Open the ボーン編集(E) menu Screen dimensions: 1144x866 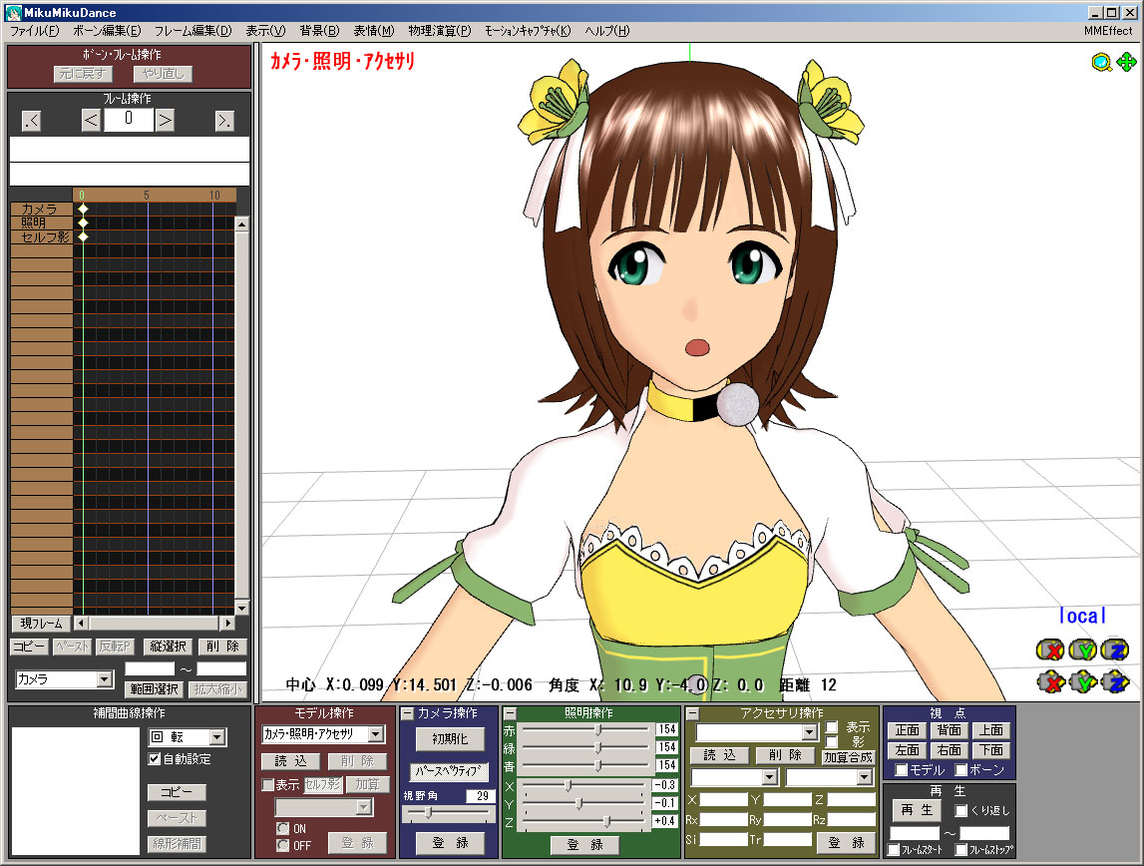107,31
